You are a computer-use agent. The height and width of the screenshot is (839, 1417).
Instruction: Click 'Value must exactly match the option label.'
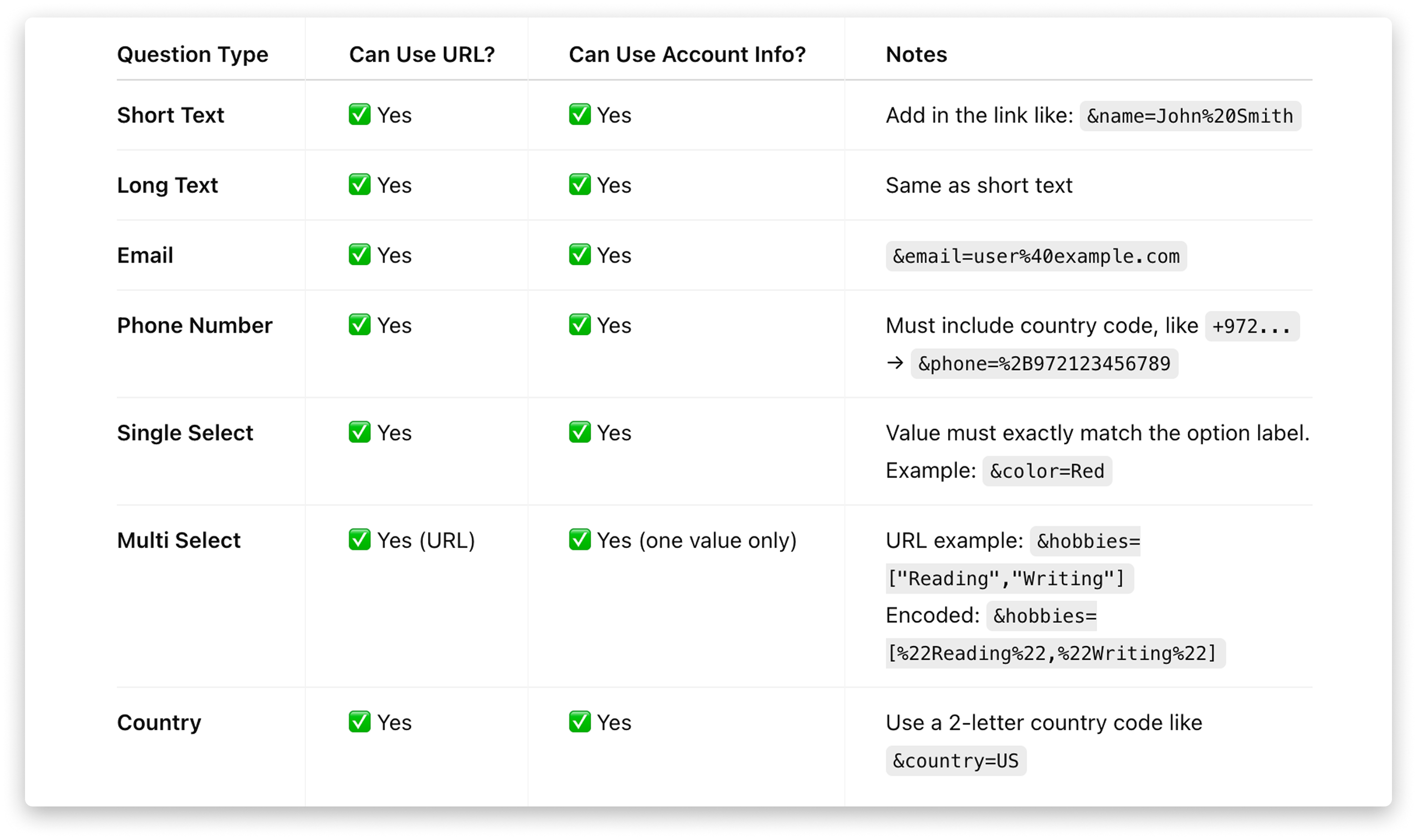pyautogui.click(x=1097, y=433)
